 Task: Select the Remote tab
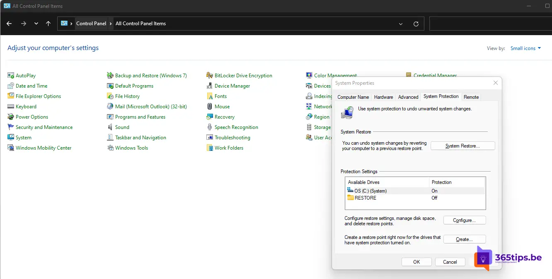471,97
